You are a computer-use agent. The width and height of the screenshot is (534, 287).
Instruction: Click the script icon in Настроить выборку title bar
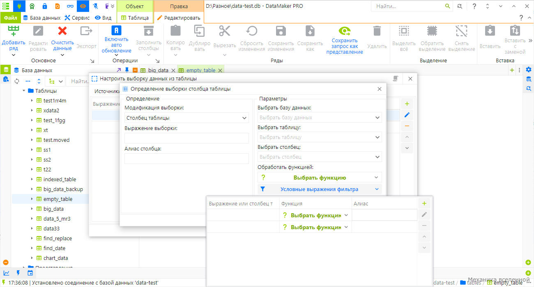(x=396, y=78)
